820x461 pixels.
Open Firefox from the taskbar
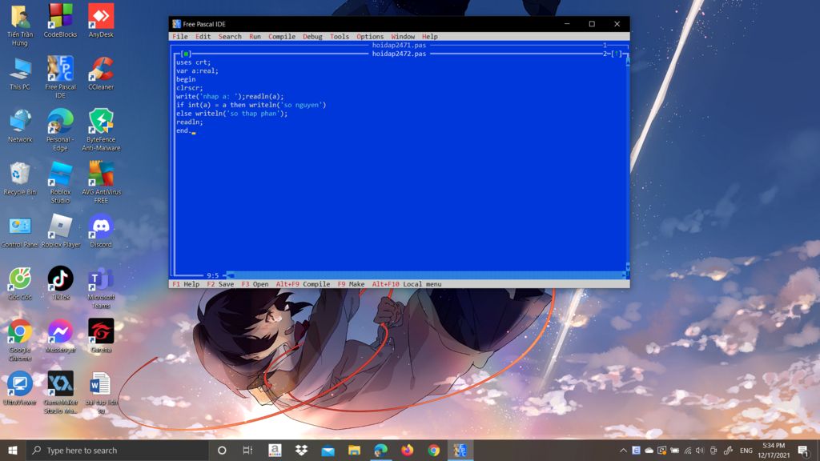pos(407,450)
